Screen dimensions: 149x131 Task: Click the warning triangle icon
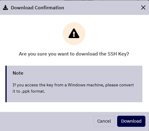pyautogui.click(x=74, y=34)
